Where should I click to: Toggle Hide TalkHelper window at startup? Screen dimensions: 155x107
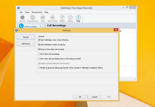point(39,45)
